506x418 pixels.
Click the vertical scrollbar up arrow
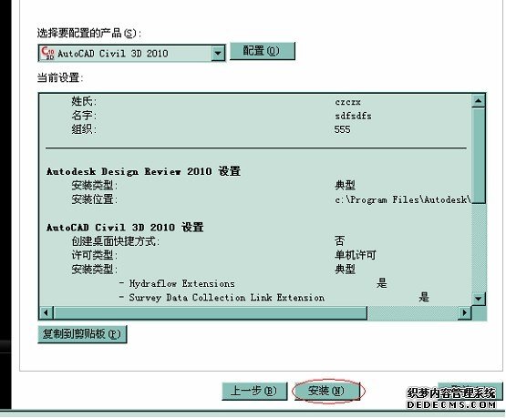coord(478,101)
